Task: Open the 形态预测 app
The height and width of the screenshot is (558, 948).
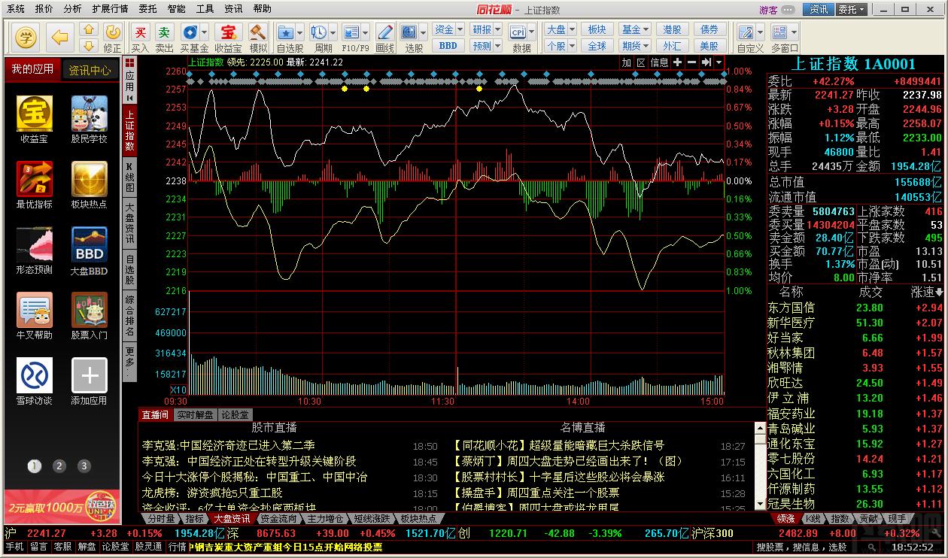Action: (x=35, y=250)
